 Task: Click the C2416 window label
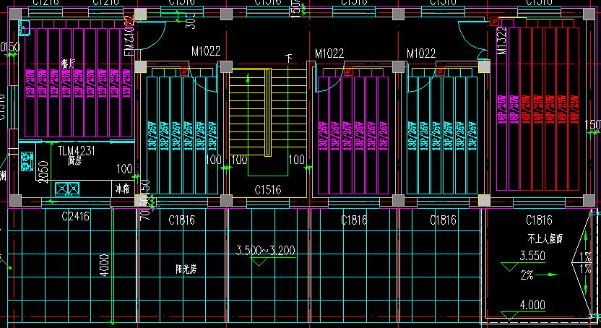pos(75,216)
